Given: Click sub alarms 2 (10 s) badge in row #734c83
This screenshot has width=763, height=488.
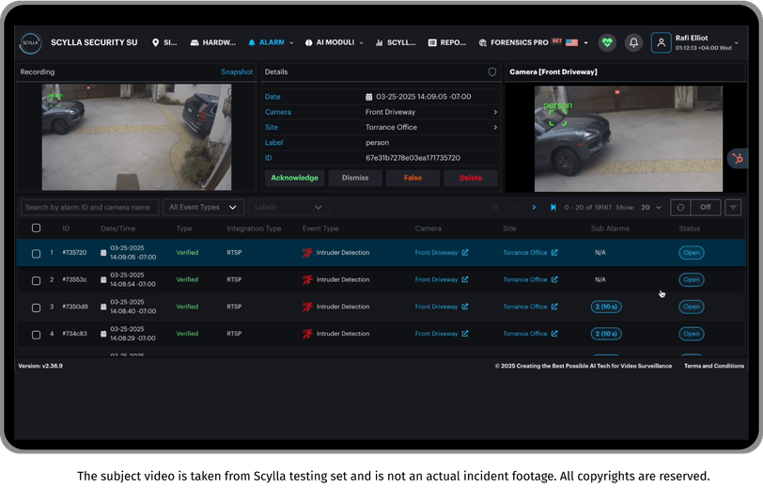Looking at the screenshot, I should coord(606,334).
